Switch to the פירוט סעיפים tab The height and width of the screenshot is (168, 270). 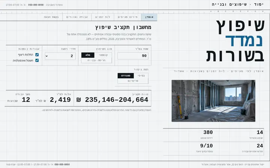click(x=127, y=17)
